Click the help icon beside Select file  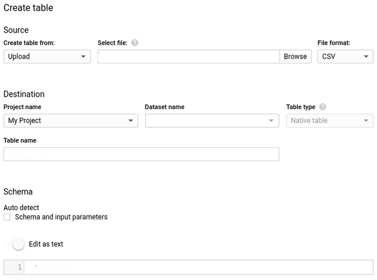point(135,43)
